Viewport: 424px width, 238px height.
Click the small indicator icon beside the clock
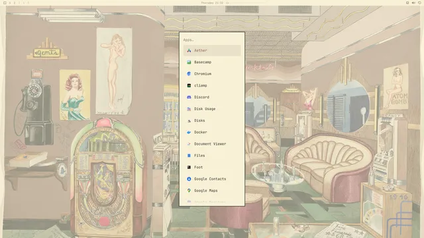(227, 3)
